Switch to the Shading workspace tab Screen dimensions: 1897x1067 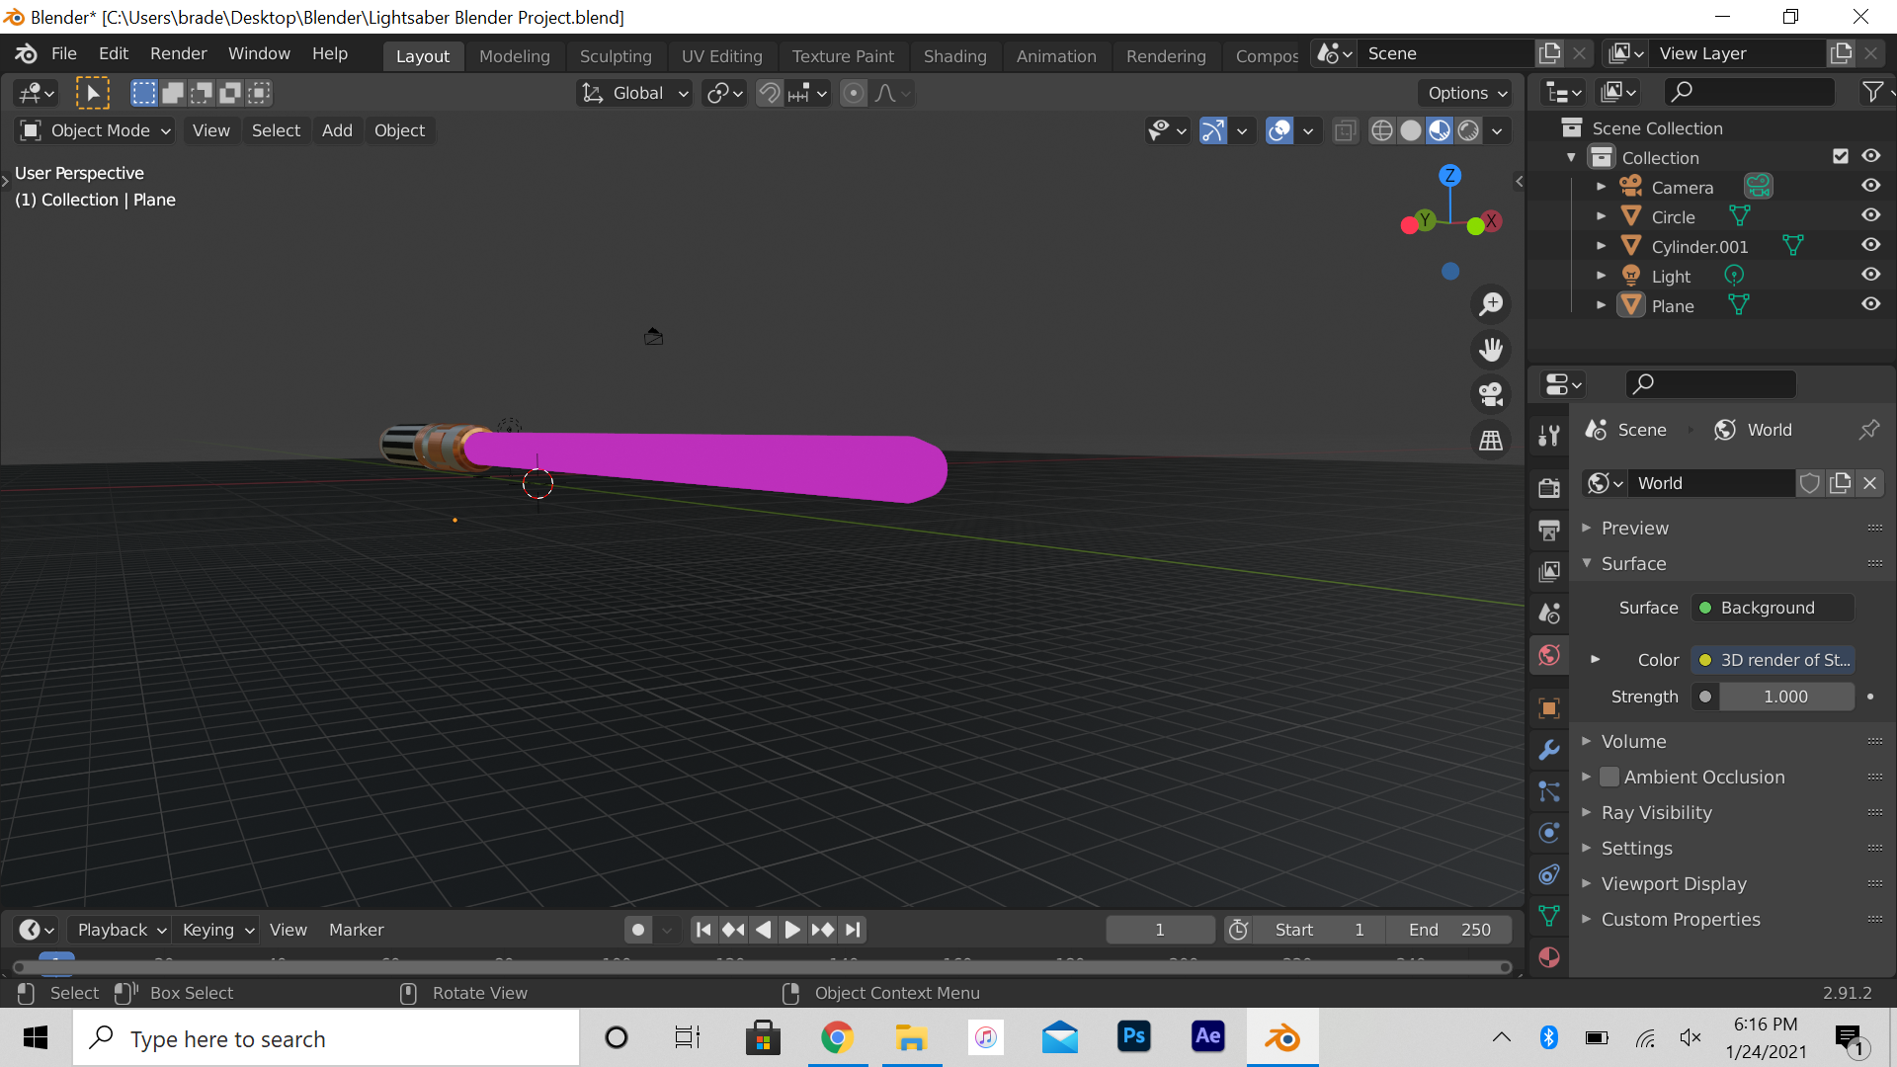coord(955,56)
